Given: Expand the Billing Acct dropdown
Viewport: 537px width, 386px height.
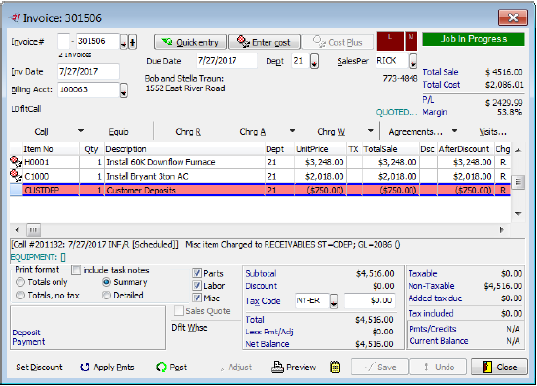Looking at the screenshot, I should click(x=124, y=90).
